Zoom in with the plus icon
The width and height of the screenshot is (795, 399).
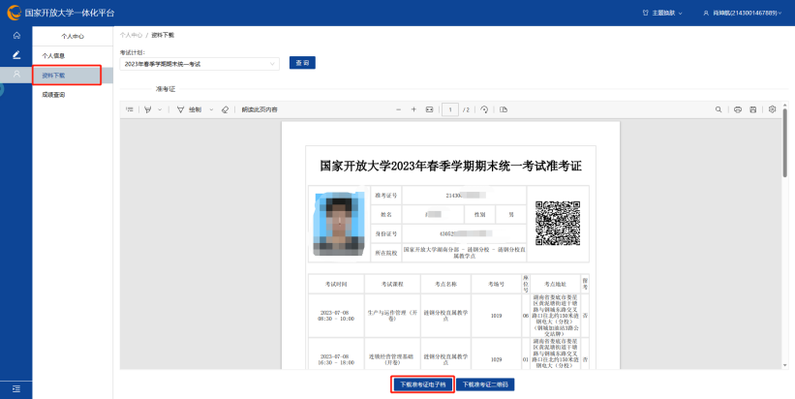coord(413,109)
